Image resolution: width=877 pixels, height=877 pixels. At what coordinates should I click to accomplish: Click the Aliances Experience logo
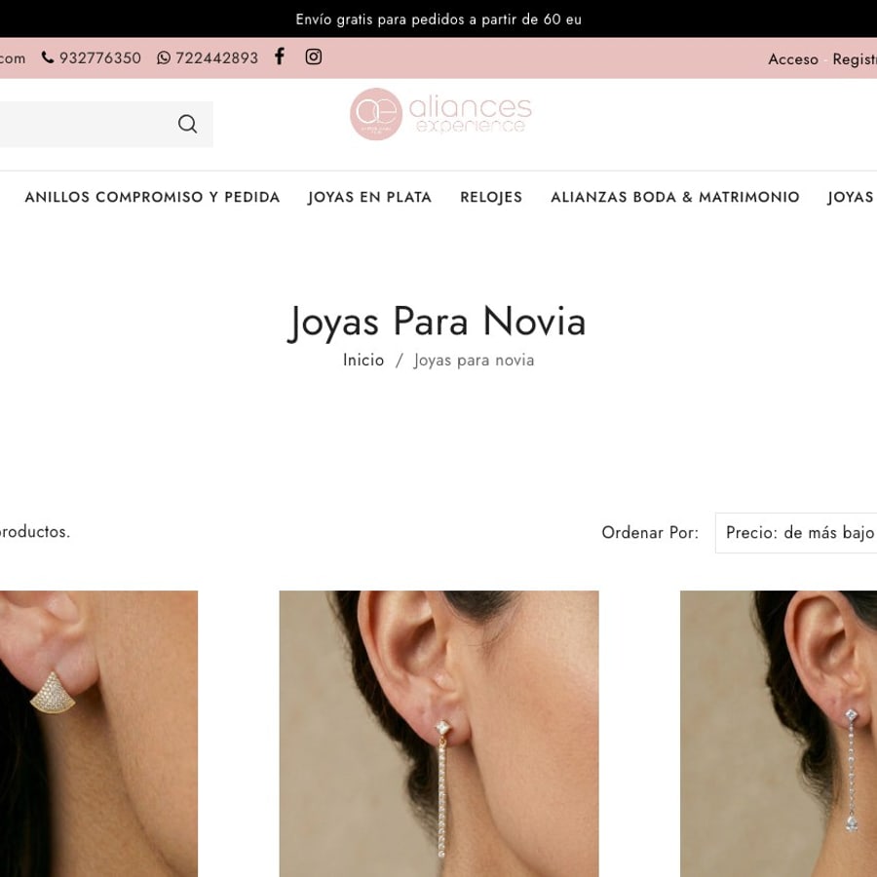(x=440, y=114)
